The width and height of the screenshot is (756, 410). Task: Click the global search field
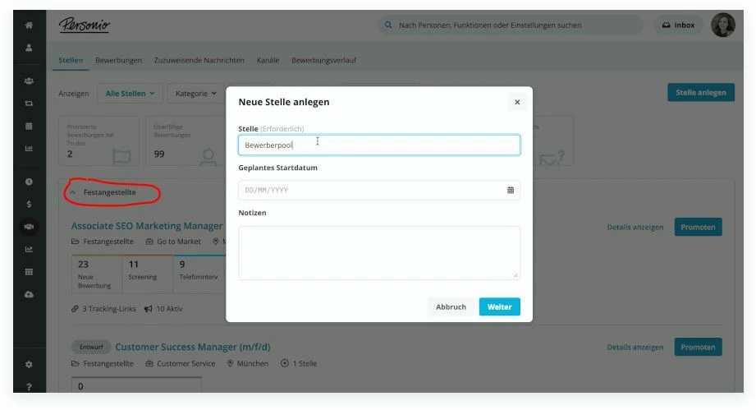pos(510,25)
